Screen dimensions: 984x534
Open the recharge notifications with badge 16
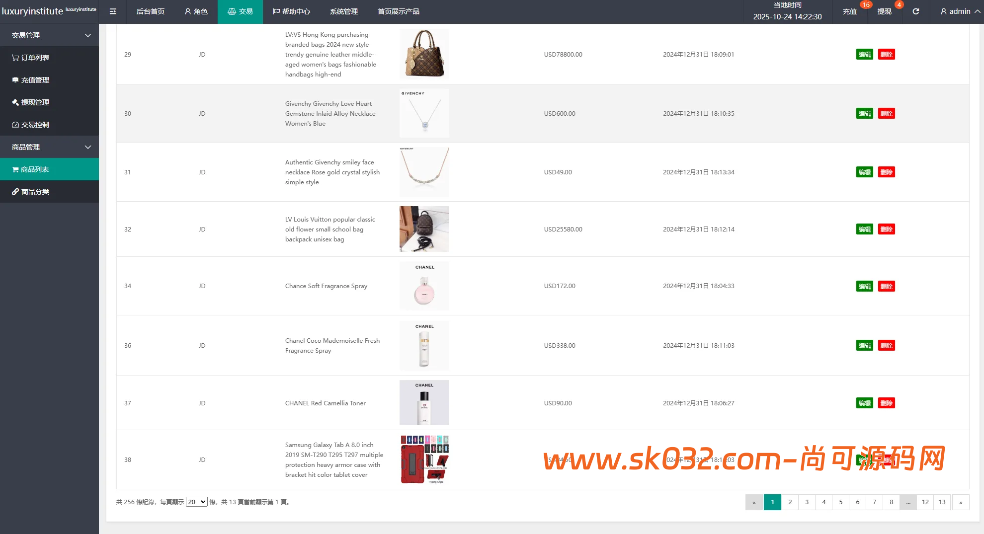click(849, 11)
